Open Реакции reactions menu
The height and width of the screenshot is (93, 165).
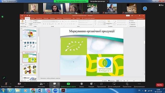point(91,85)
